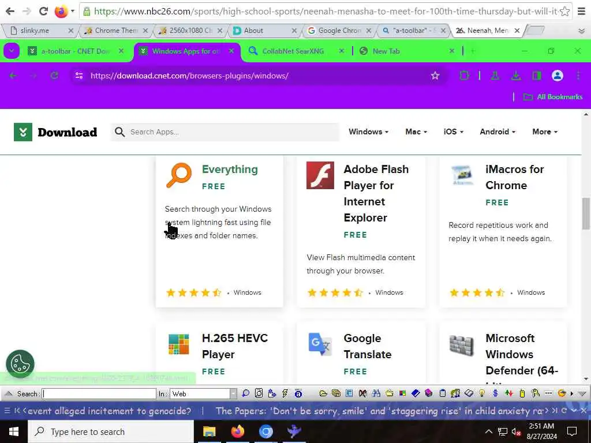The image size is (591, 443).
Task: Reload the download.cnet.com page
Action: 54,76
